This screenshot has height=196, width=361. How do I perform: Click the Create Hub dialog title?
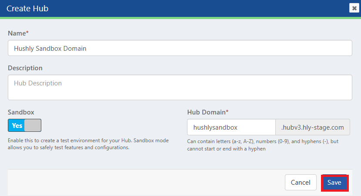[27, 9]
